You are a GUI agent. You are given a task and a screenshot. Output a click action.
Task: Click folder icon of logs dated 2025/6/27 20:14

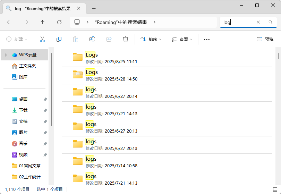click(x=78, y=92)
